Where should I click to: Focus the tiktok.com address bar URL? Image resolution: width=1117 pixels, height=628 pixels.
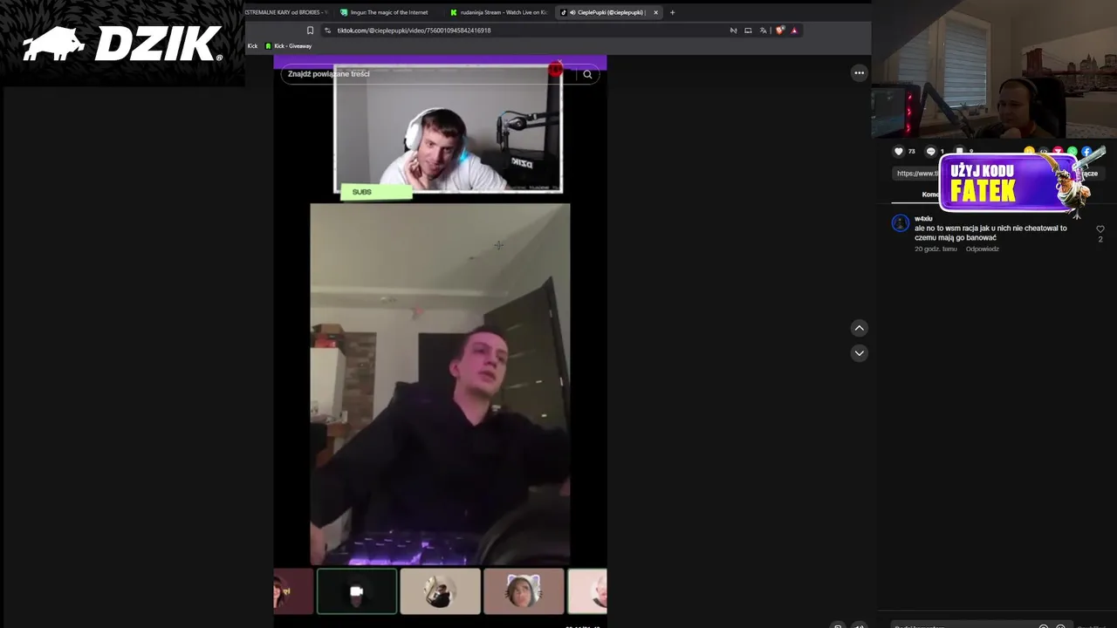tap(414, 31)
